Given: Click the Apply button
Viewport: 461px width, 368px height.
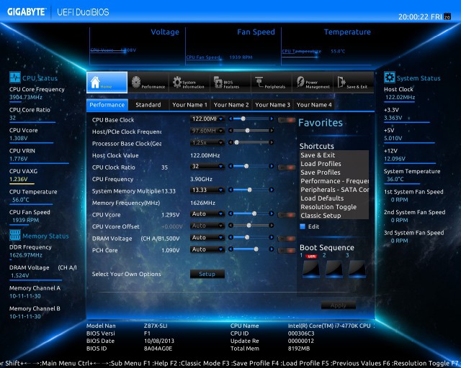Looking at the screenshot, I should tap(339, 305).
